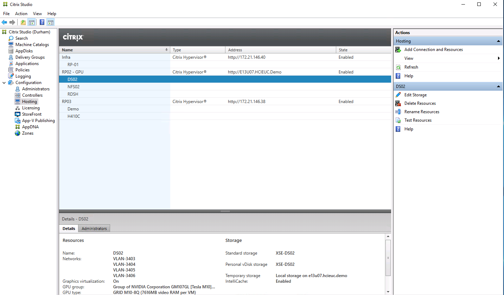Collapse the Hosting actions section
This screenshot has width=504, height=295.
(x=498, y=41)
